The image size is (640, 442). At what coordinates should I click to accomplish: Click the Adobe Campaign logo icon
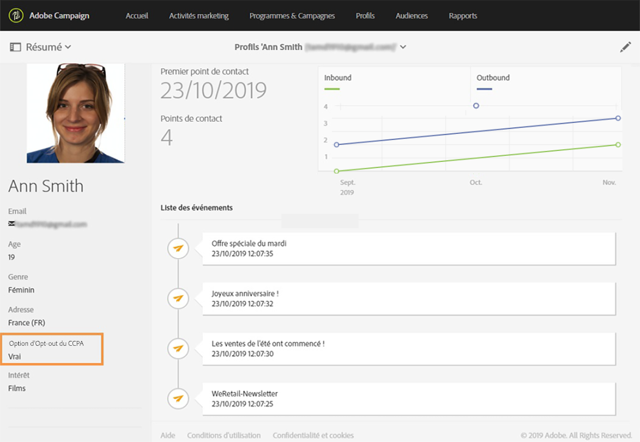click(16, 15)
